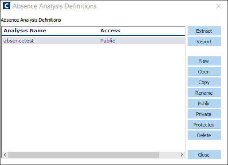Click the horizontal scrollbar left arrow

tap(5, 155)
